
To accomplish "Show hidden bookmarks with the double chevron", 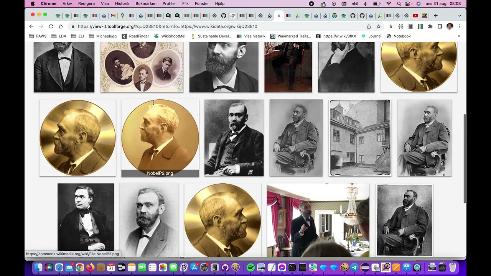I will tap(459, 36).
